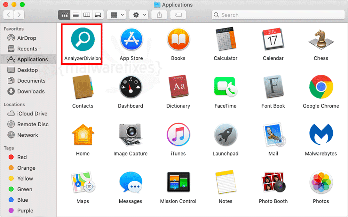Viewport: 348px width, 217px height.
Task: Go to Desktop in the sidebar
Action: [x=28, y=70]
